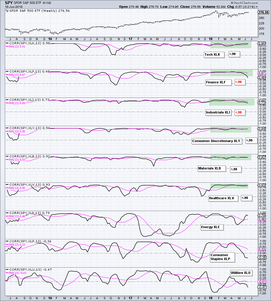The height and width of the screenshot is (301, 271).
Task: Click the pink 0.48 value tag in XLE panel
Action: (x=262, y=219)
